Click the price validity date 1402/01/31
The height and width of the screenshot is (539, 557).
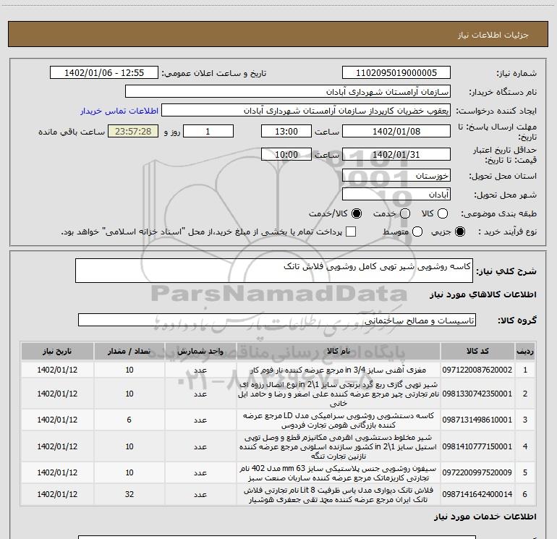pyautogui.click(x=396, y=154)
